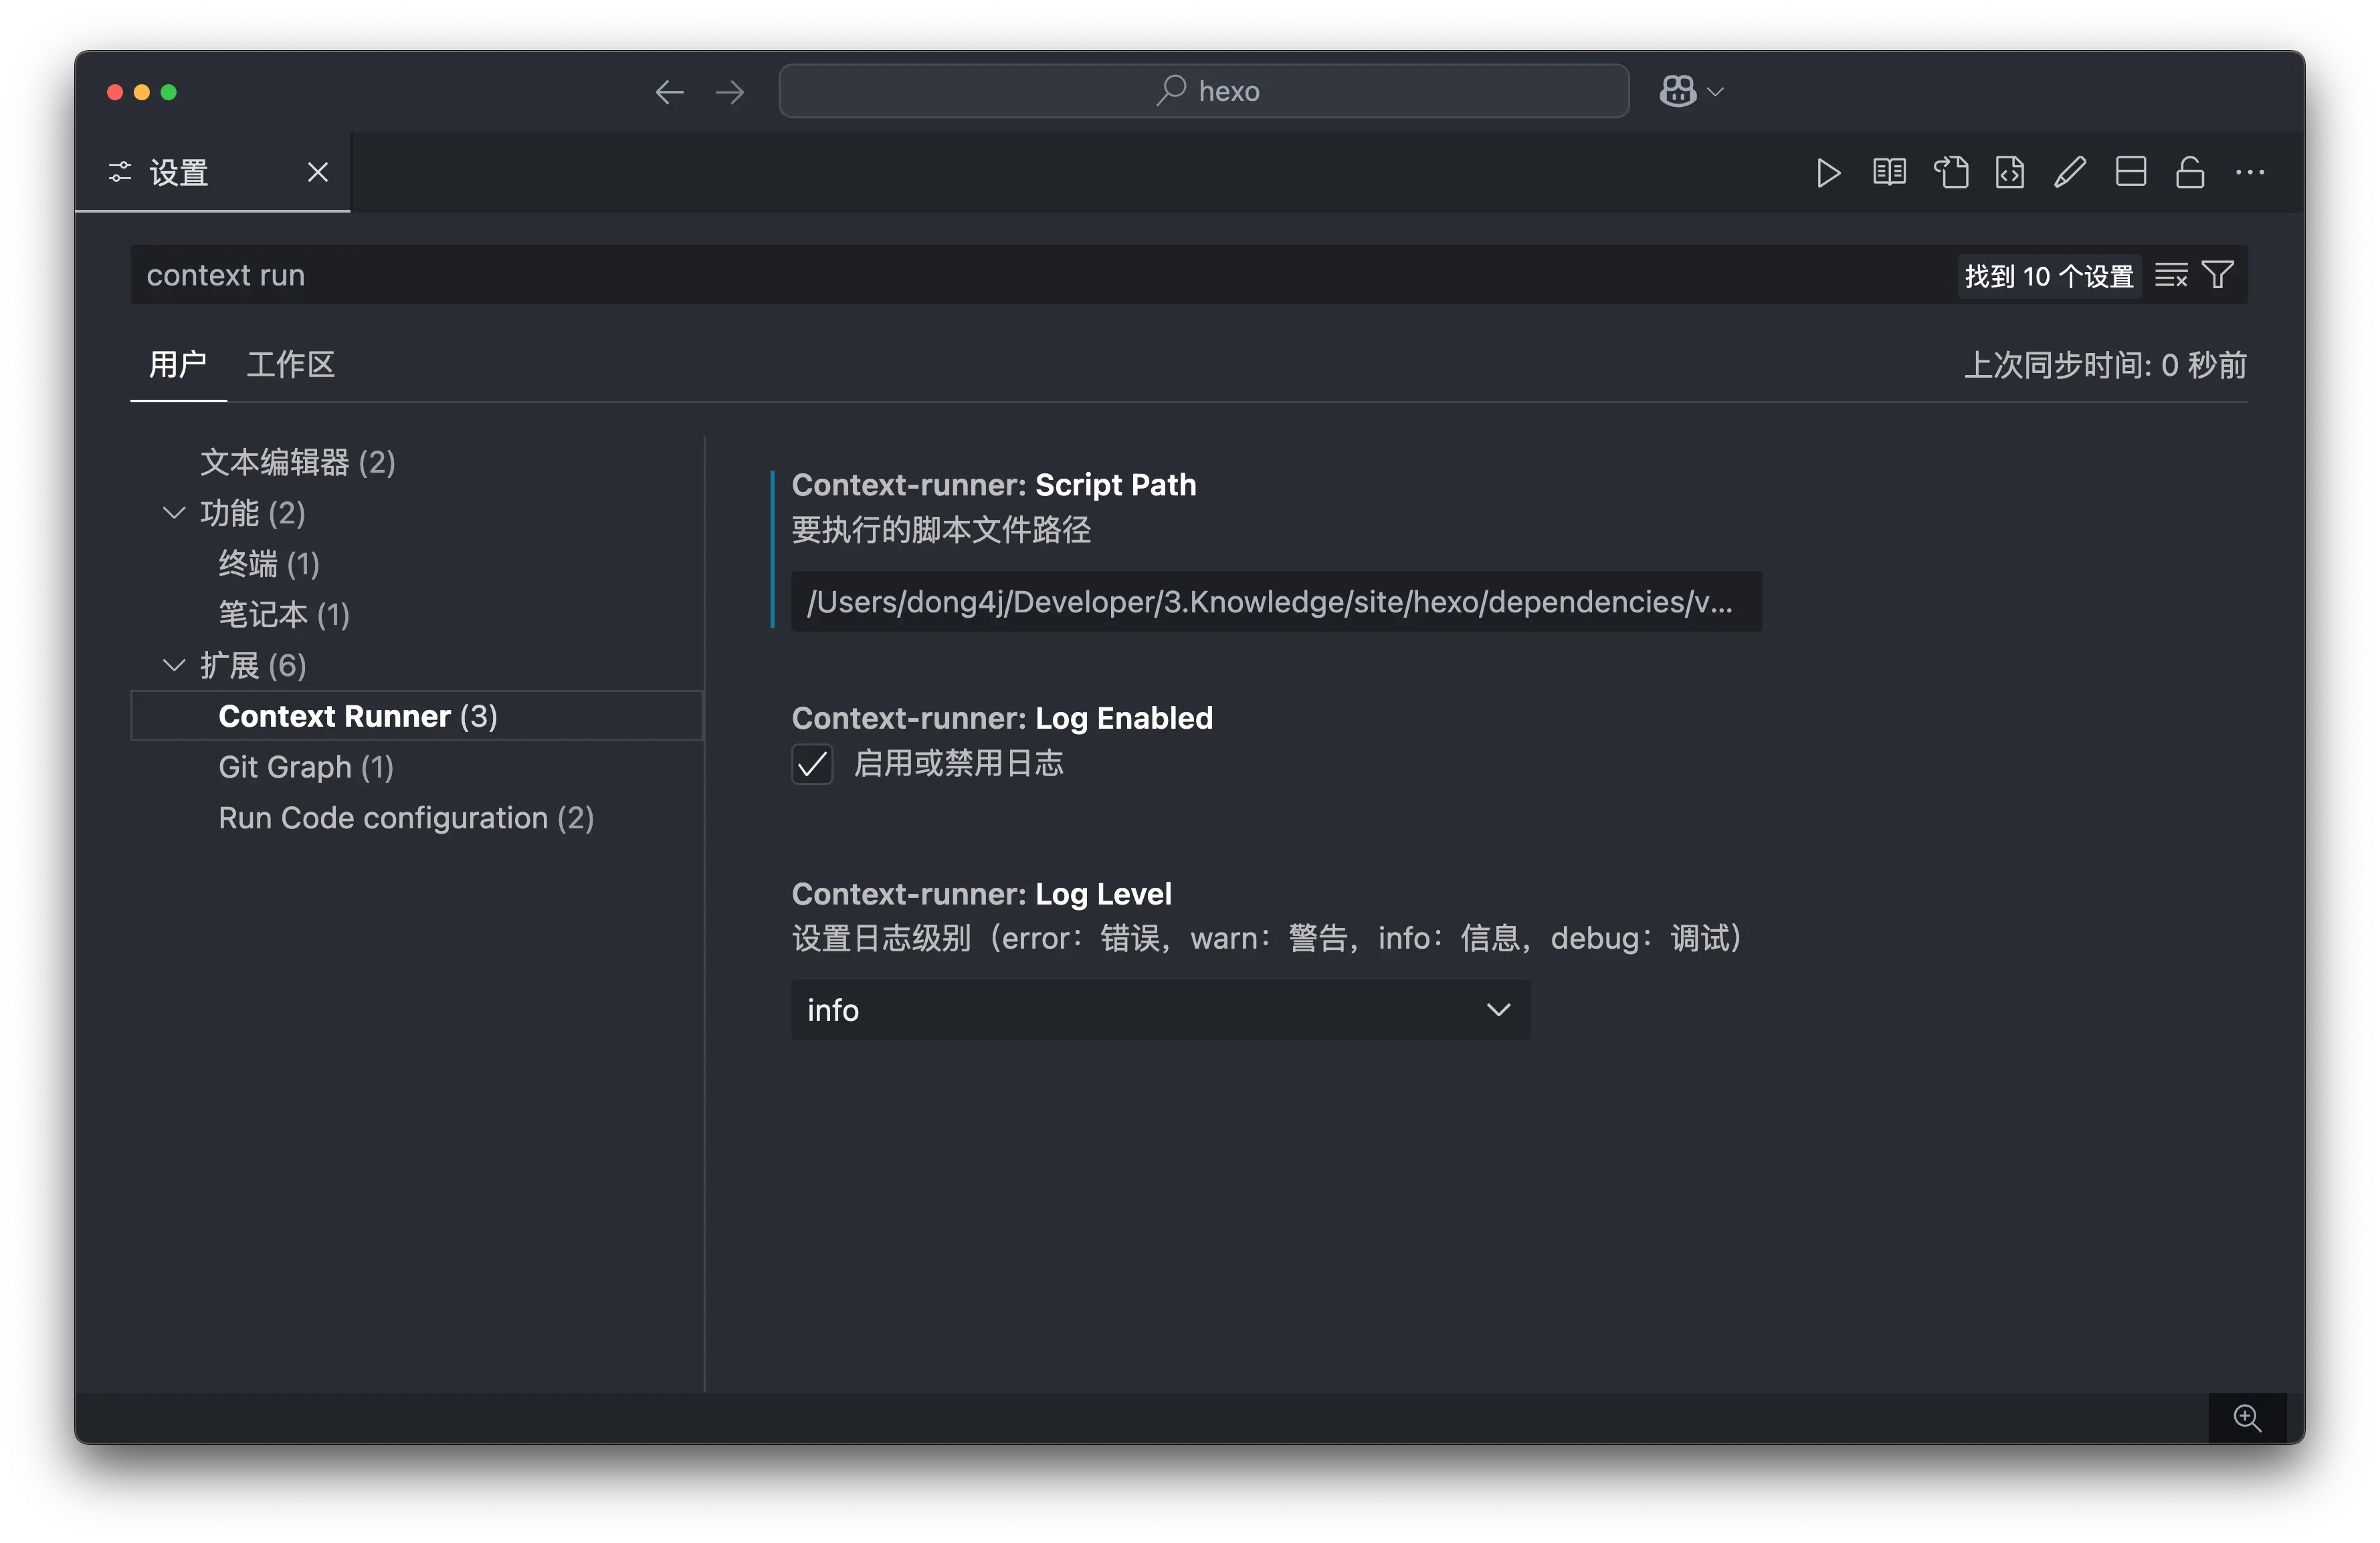The height and width of the screenshot is (1543, 2380).
Task: Click the Copilot icon in title bar
Action: [x=1678, y=92]
